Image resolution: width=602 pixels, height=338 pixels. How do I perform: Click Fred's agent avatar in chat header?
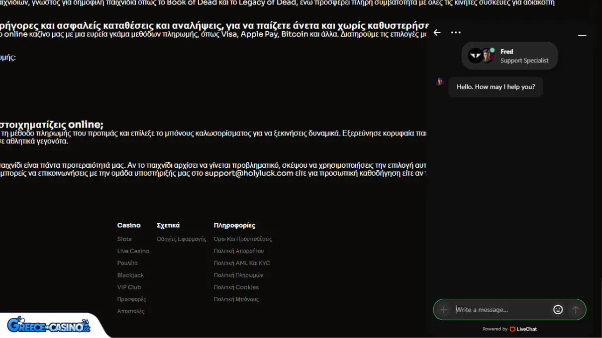487,56
